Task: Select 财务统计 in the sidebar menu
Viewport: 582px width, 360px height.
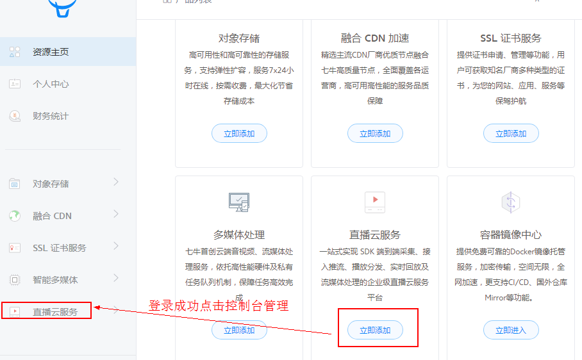Action: [x=51, y=116]
